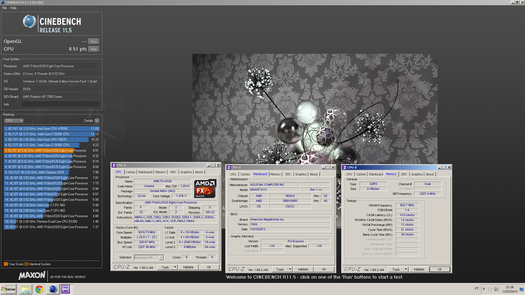Image resolution: width=525 pixels, height=295 pixels.
Task: Open SPD tab in Memory CPU-Z window
Action: coord(404,174)
